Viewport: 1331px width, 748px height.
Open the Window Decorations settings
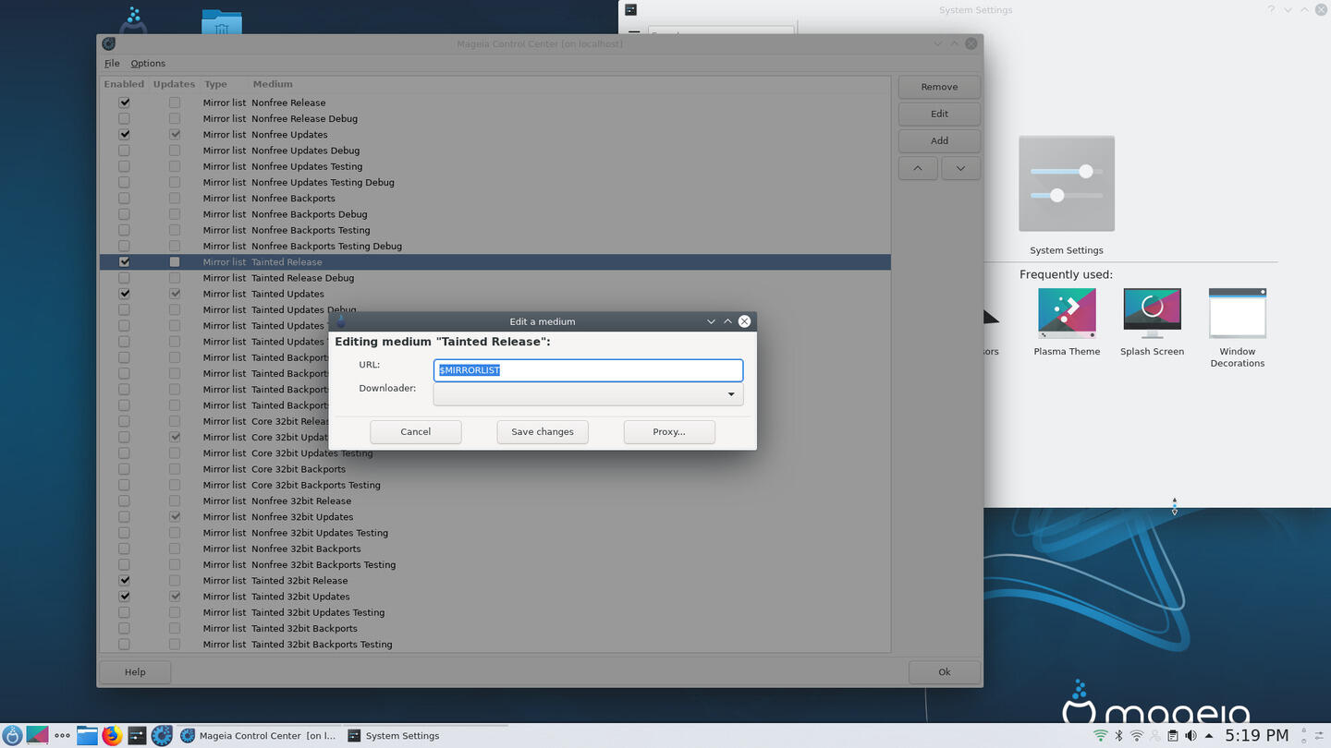(x=1238, y=328)
